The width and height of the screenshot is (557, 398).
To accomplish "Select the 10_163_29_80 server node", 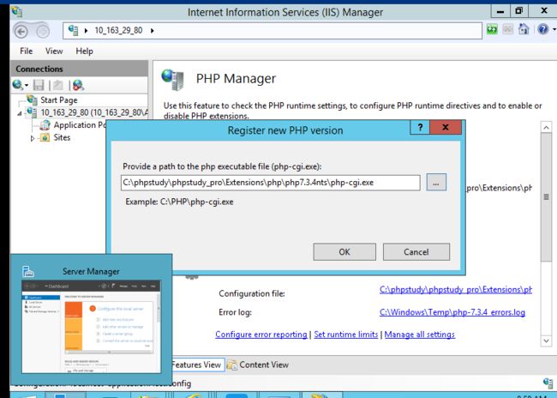I will click(94, 112).
